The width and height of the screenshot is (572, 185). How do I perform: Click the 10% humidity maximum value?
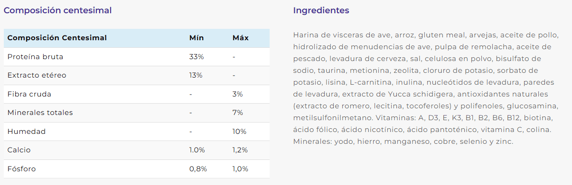click(239, 132)
